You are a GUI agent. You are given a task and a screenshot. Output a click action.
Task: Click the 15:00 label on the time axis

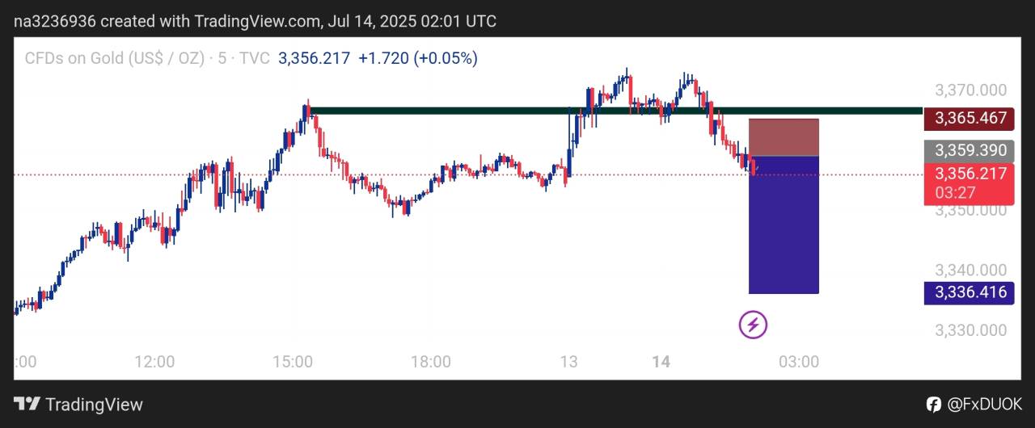(293, 362)
